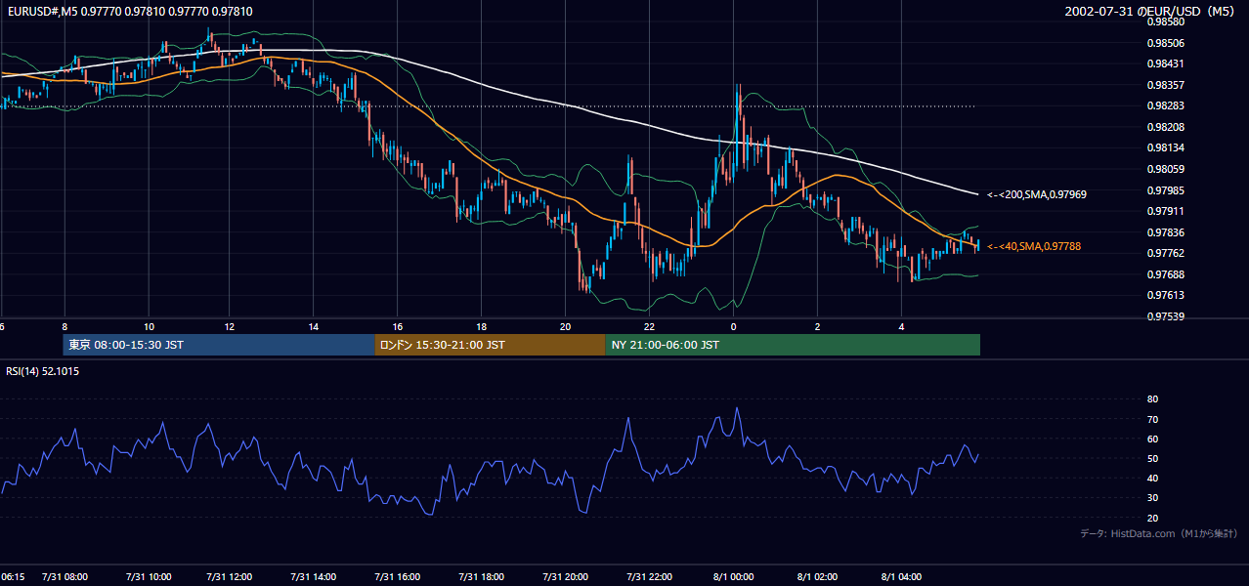This screenshot has height=586, width=1249.
Task: Click RSI axis level 40
Action: coord(1152,479)
